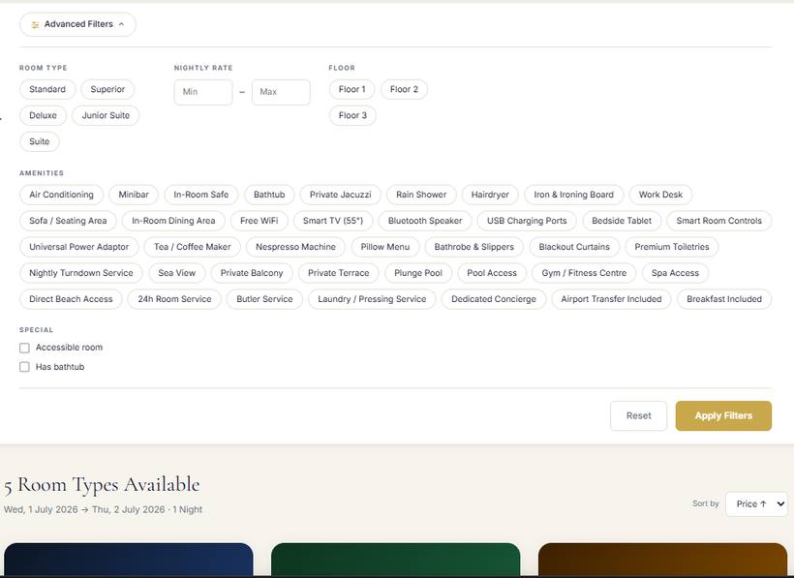Viewport: 794px width, 578px height.
Task: Select Laundry / Pressing Service amenity
Action: click(x=372, y=299)
